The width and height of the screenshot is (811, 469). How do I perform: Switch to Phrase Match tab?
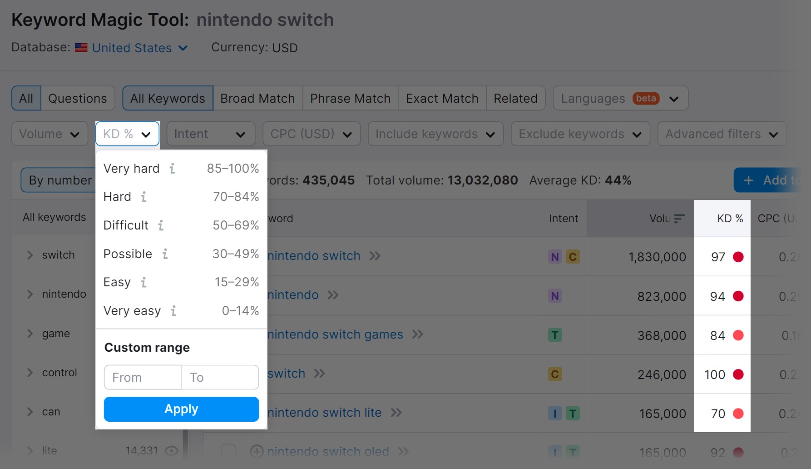point(350,98)
